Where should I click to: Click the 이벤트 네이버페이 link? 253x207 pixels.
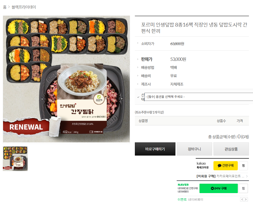tap(190, 199)
